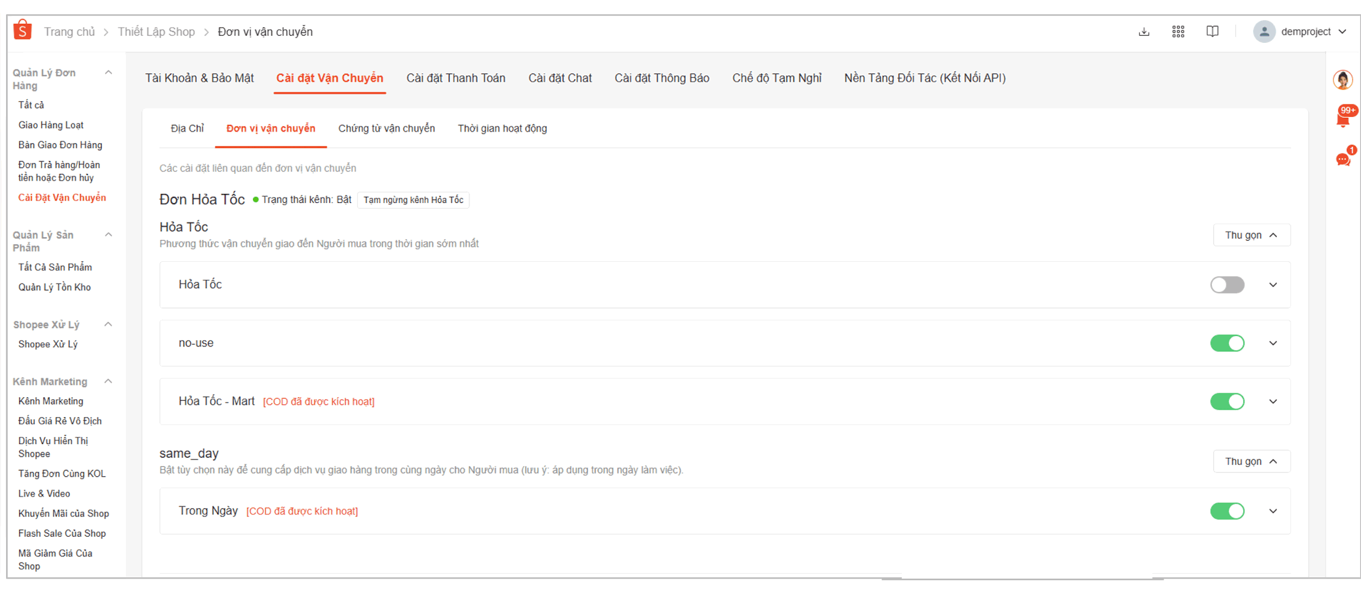
Task: Collapse Quản Lý Đơn Hàng sidebar group
Action: click(108, 73)
